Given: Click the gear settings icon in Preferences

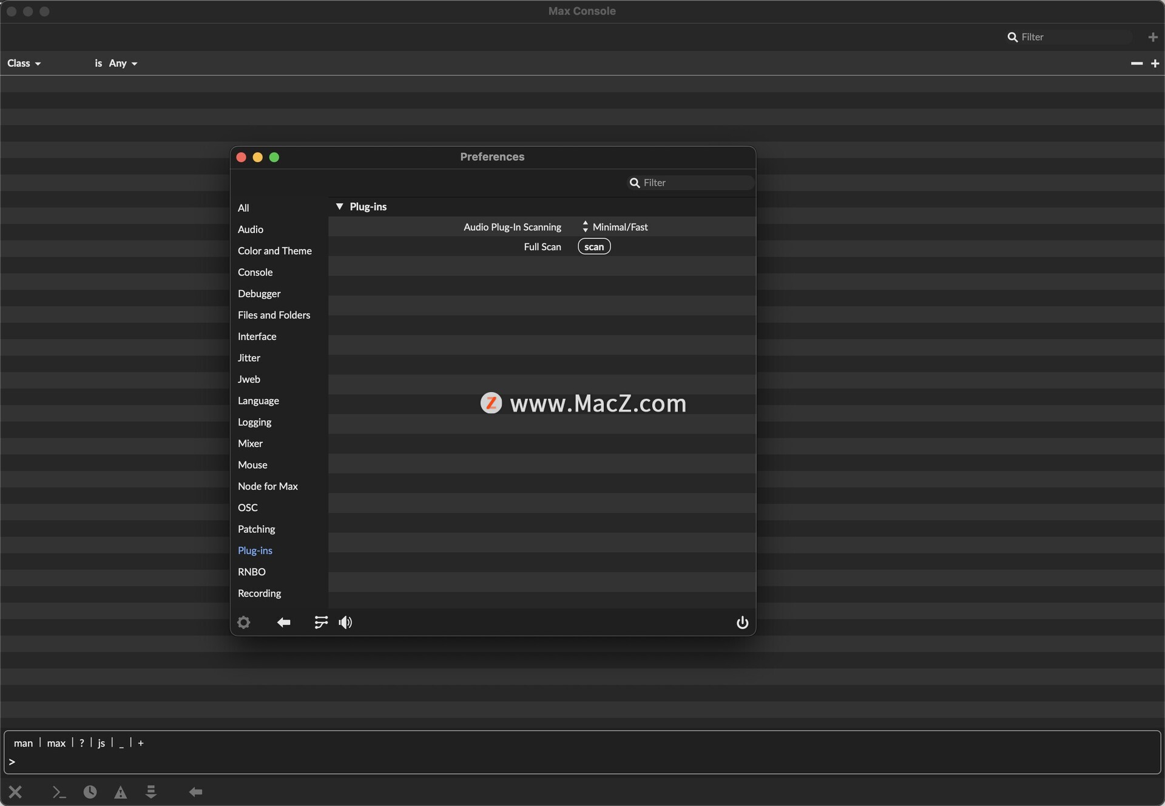Looking at the screenshot, I should tap(244, 622).
